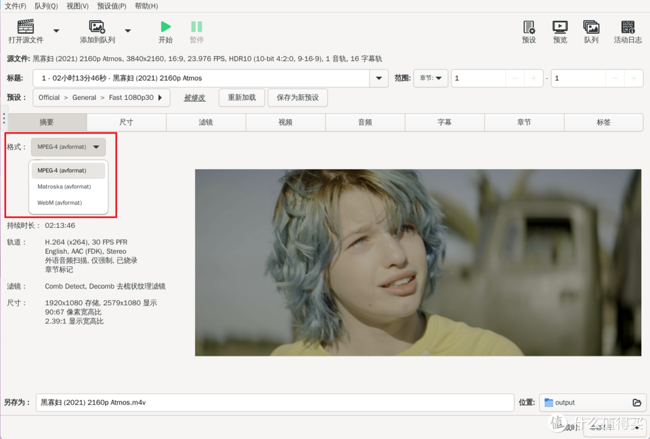Switch to the 字幕 (Subtitles) tab

pyautogui.click(x=445, y=122)
